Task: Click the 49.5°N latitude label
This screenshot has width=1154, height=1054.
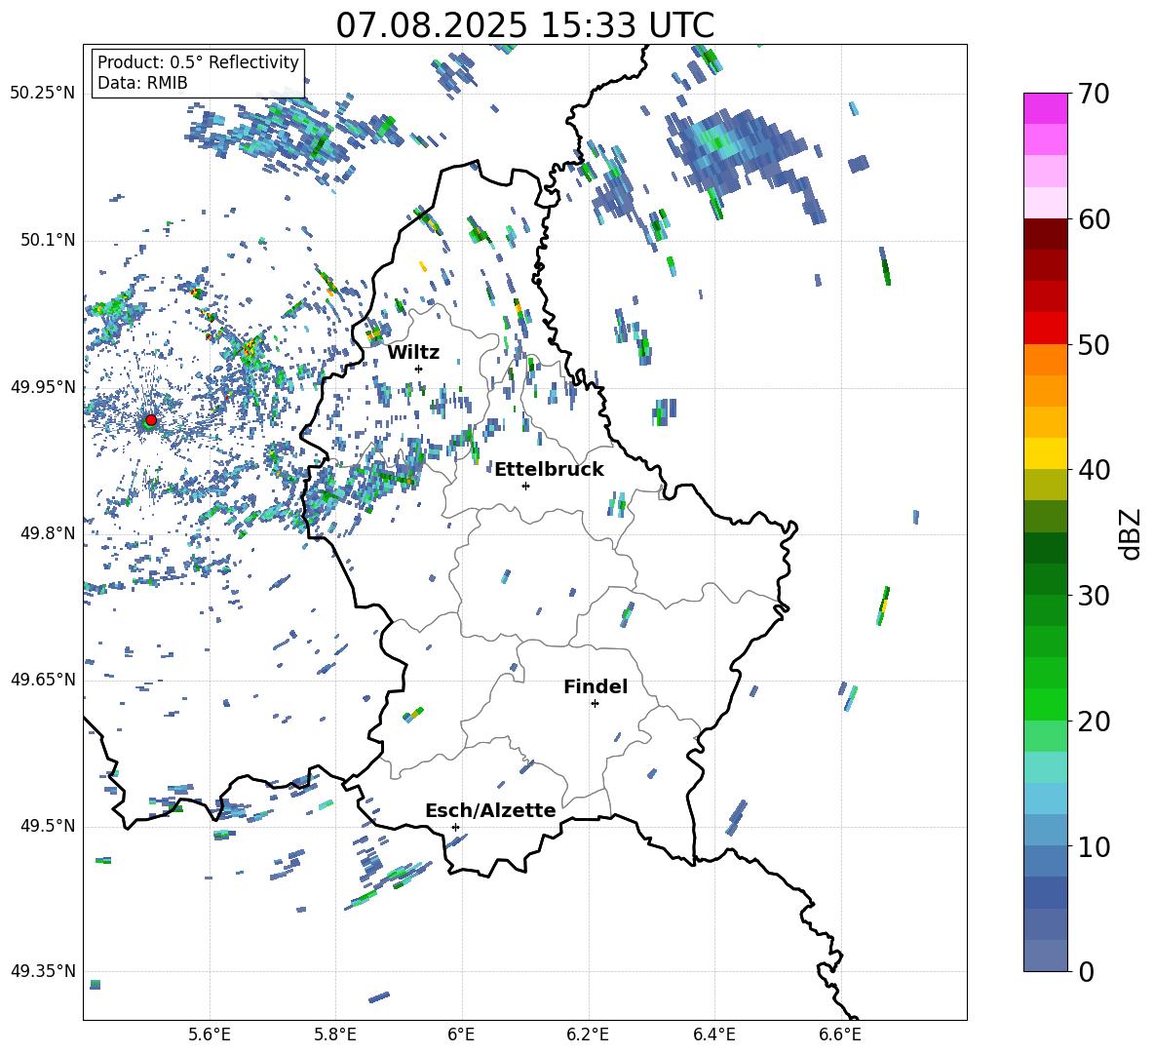Action: (x=47, y=826)
